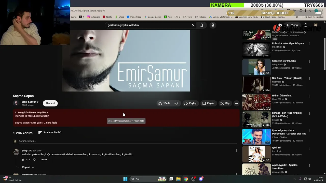Open Instagram bookmark
The height and width of the screenshot is (183, 326).
point(93,17)
